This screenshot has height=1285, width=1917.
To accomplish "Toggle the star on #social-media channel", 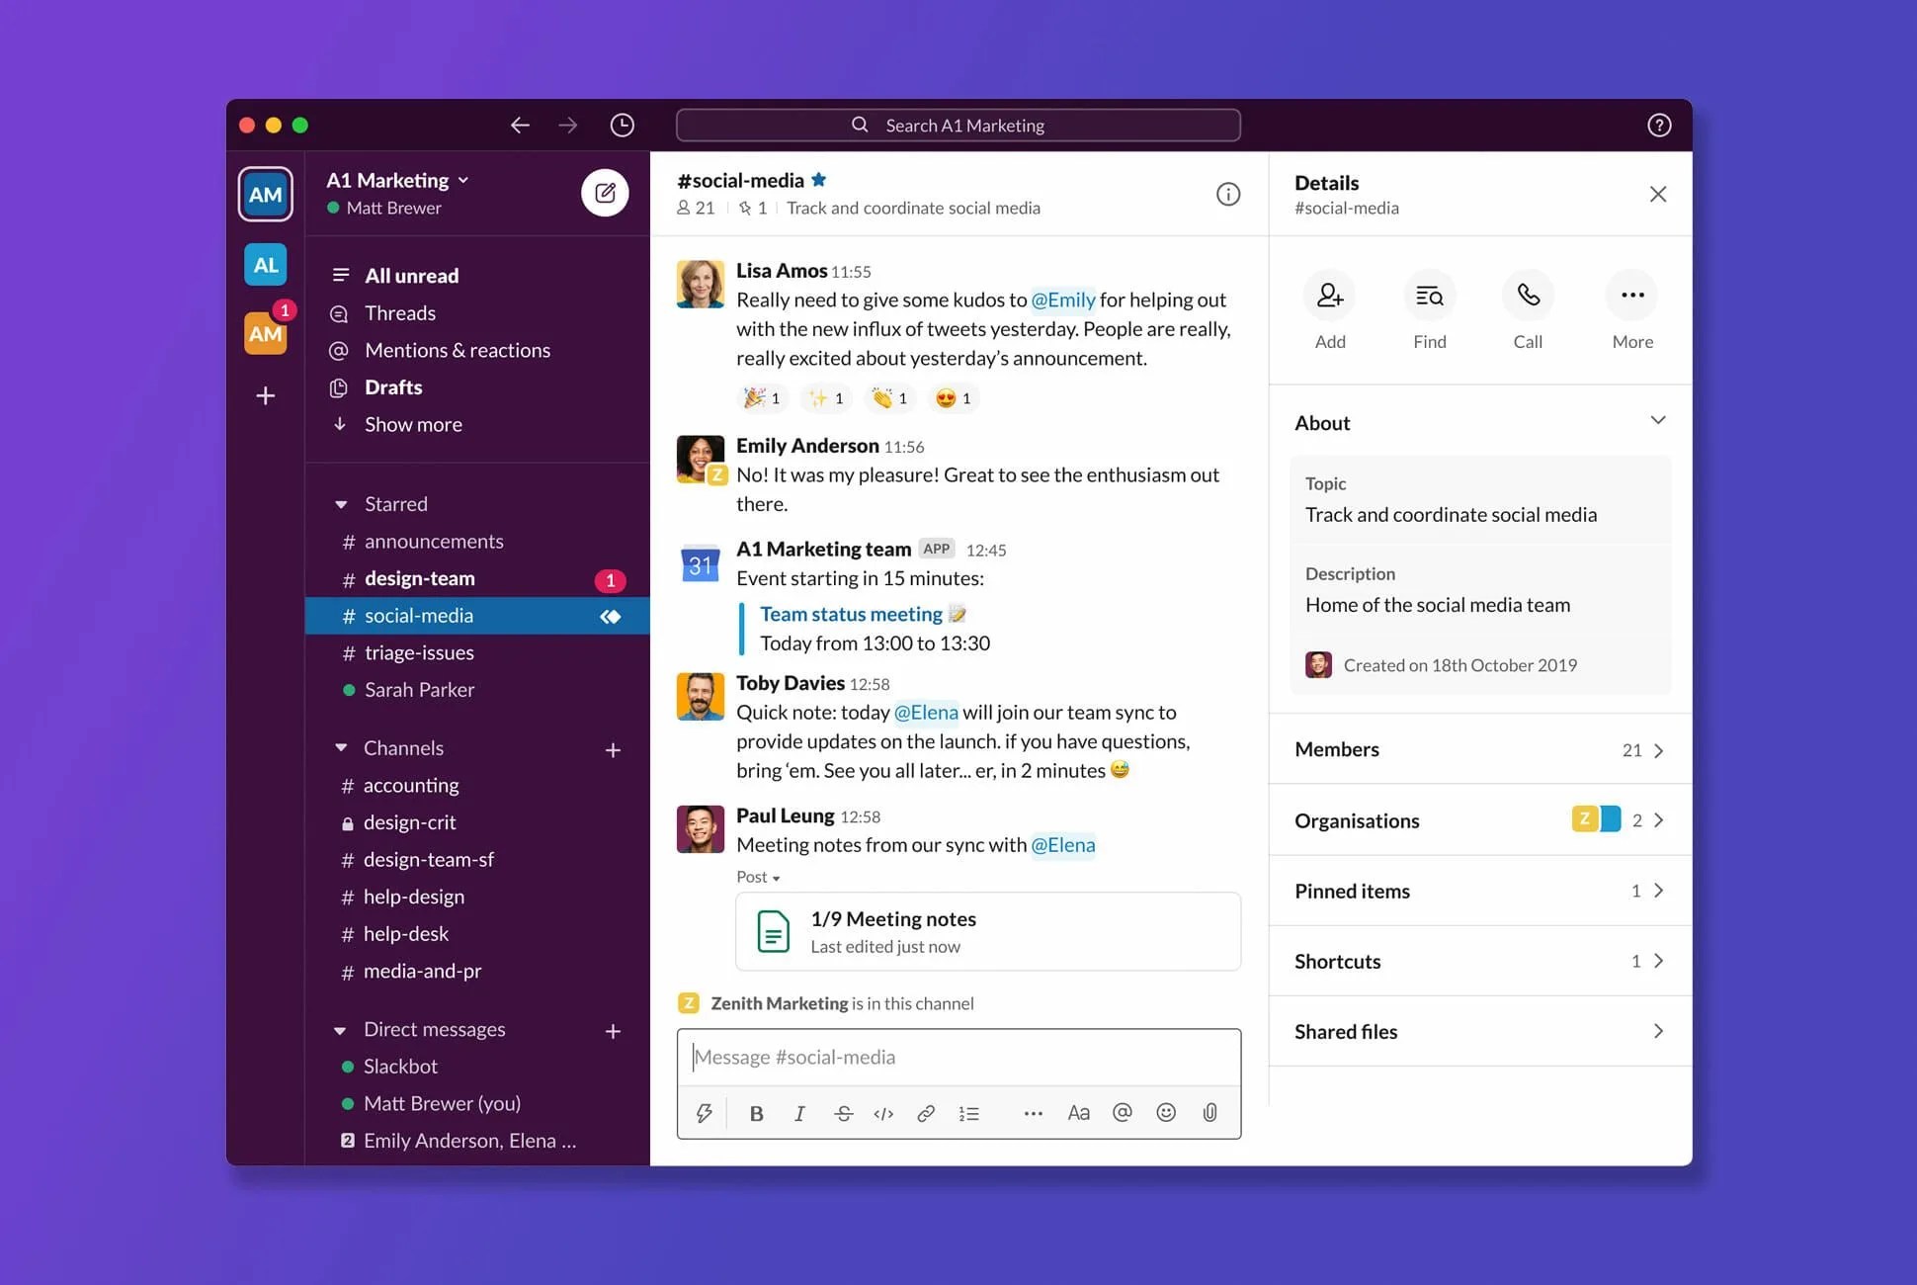I will coord(819,180).
